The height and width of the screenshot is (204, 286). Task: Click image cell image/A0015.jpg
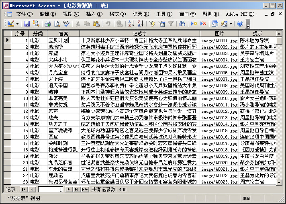[219, 131]
